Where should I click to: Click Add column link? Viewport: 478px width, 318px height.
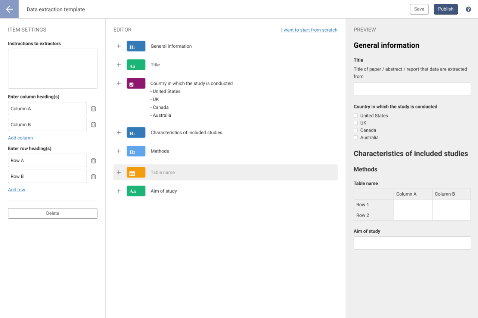click(21, 138)
